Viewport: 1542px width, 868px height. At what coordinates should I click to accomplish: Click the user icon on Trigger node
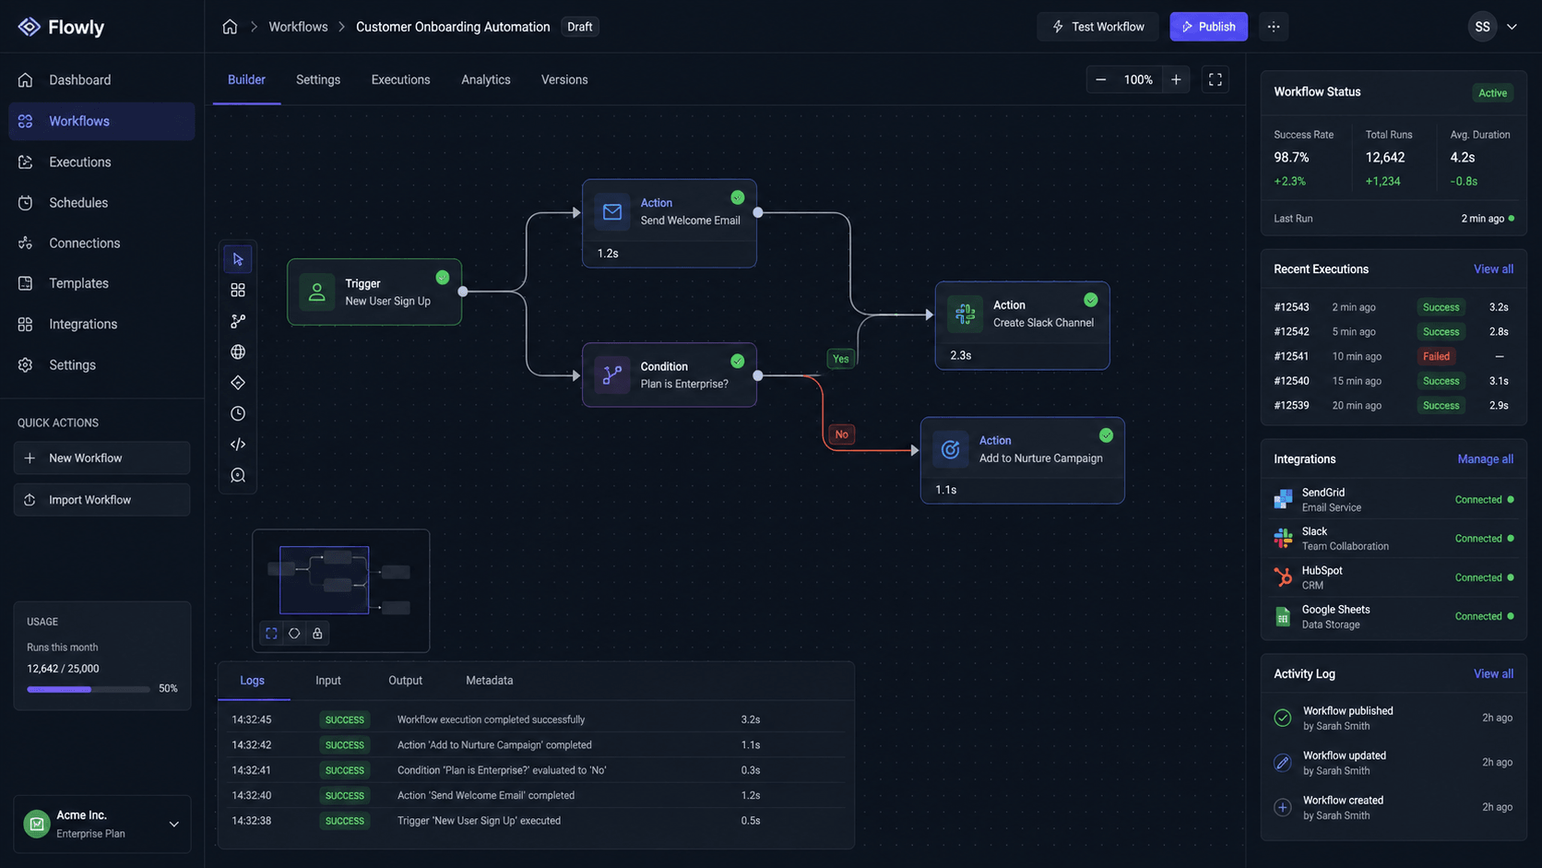pos(316,292)
